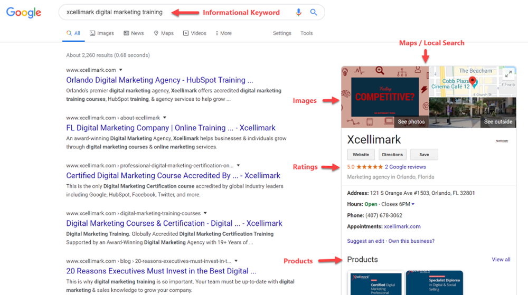Click the Directions button

click(392, 155)
